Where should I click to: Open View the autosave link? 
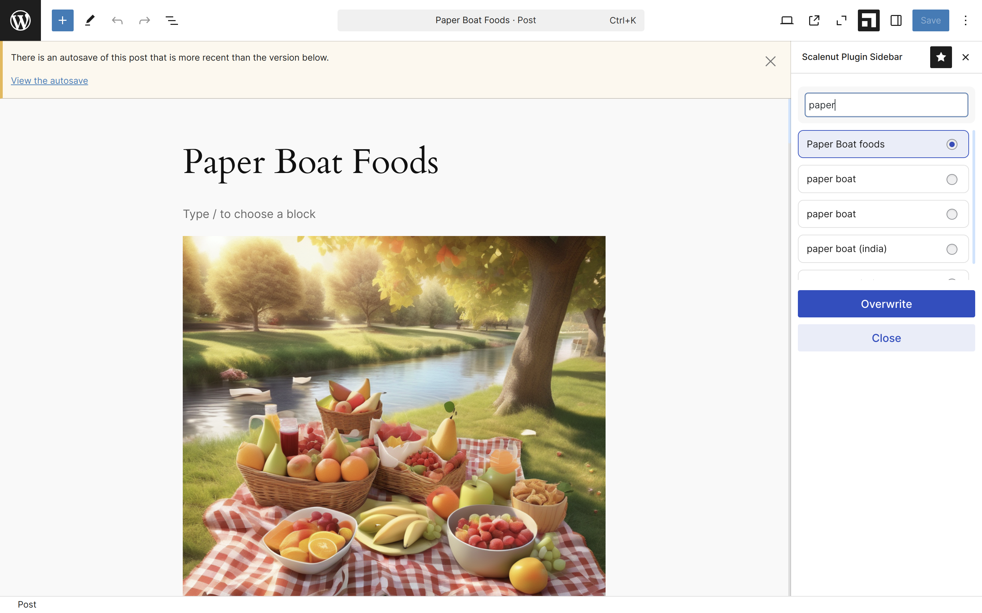(x=49, y=81)
